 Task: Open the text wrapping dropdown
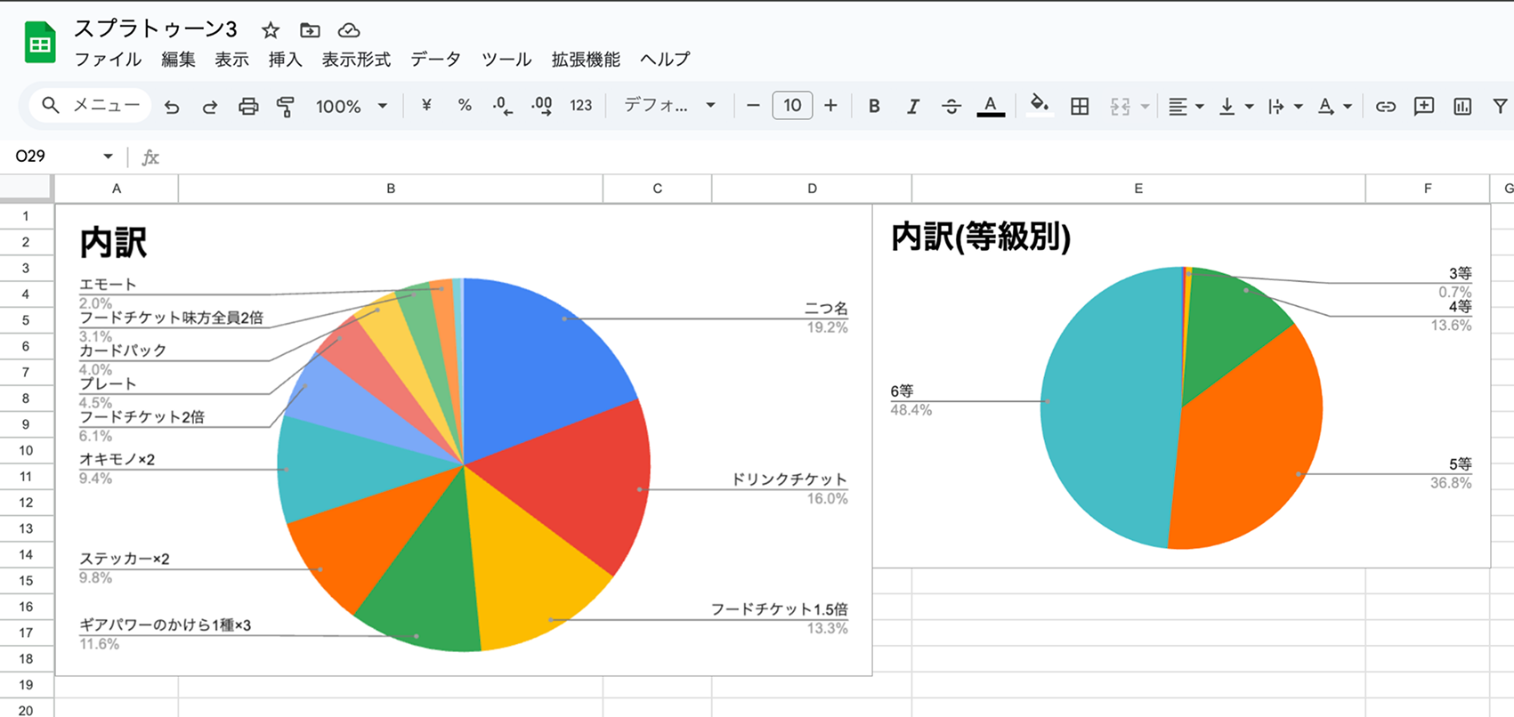[x=1285, y=107]
